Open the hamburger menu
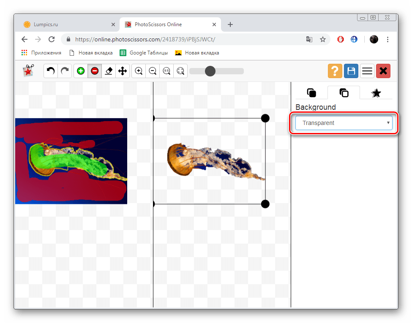The height and width of the screenshot is (323, 412). [x=367, y=71]
